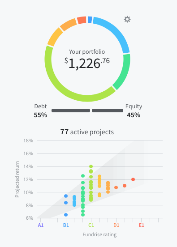Open portfolio settings gear icon
177x247 pixels.
pos(127,19)
